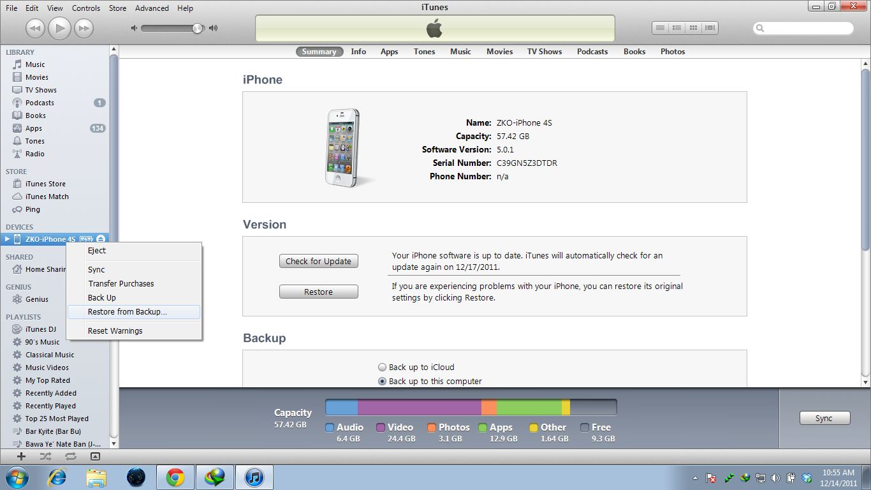The width and height of the screenshot is (871, 490).
Task: Add a new playlist with the plus icon
Action: 21,456
